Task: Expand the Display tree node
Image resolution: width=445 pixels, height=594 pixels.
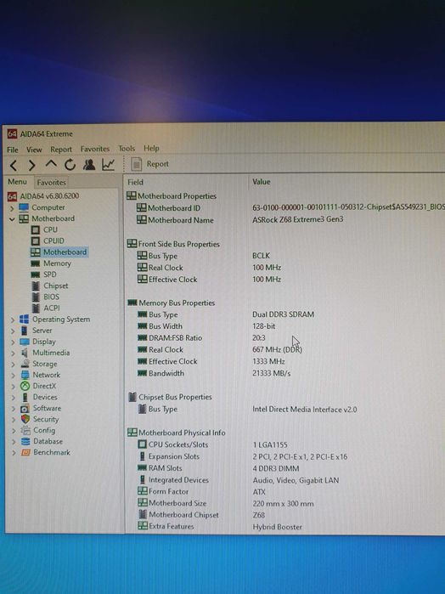Action: point(13,342)
